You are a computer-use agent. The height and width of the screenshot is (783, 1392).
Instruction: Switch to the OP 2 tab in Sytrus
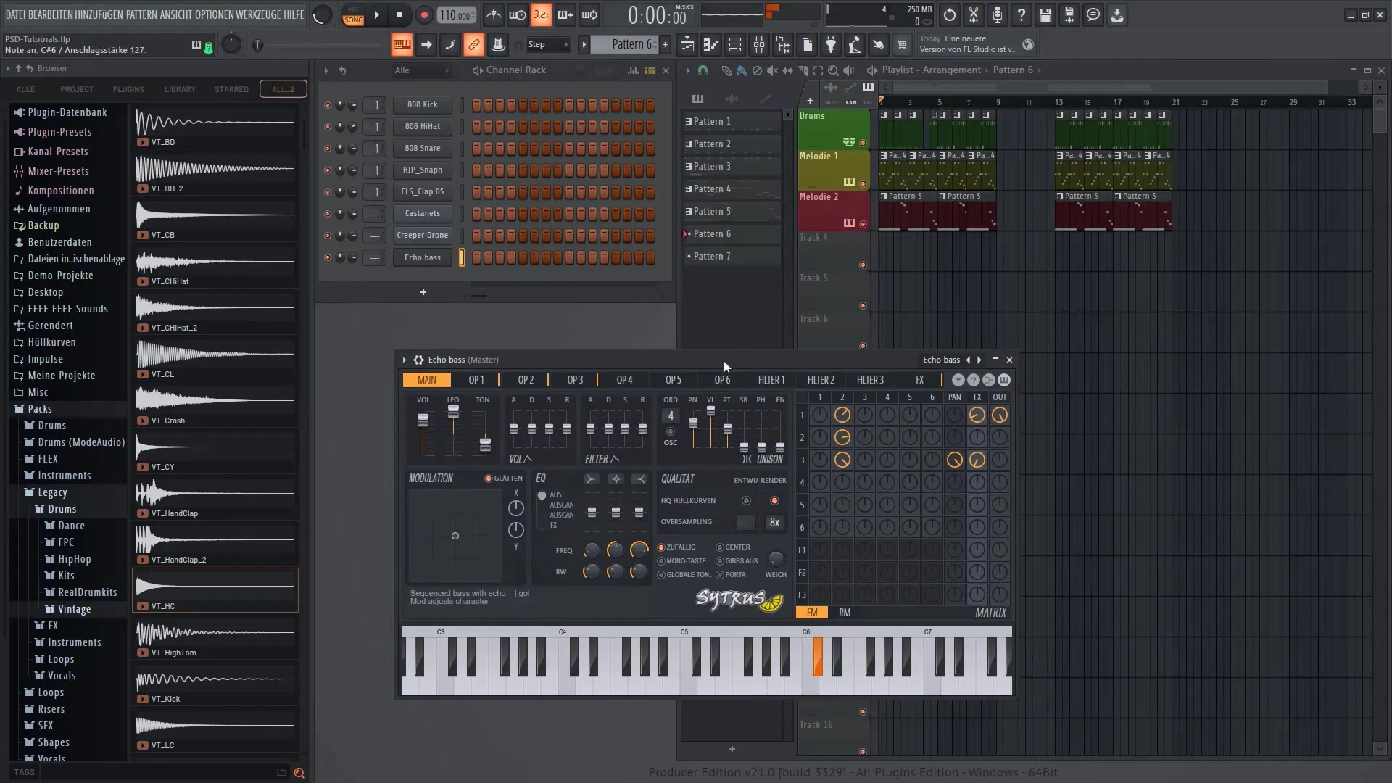(526, 380)
